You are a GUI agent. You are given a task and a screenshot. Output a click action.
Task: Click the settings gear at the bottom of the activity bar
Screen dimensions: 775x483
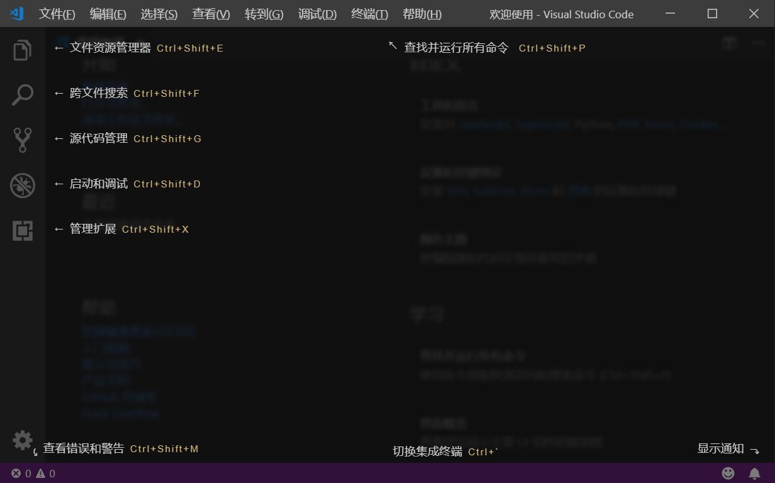23,440
